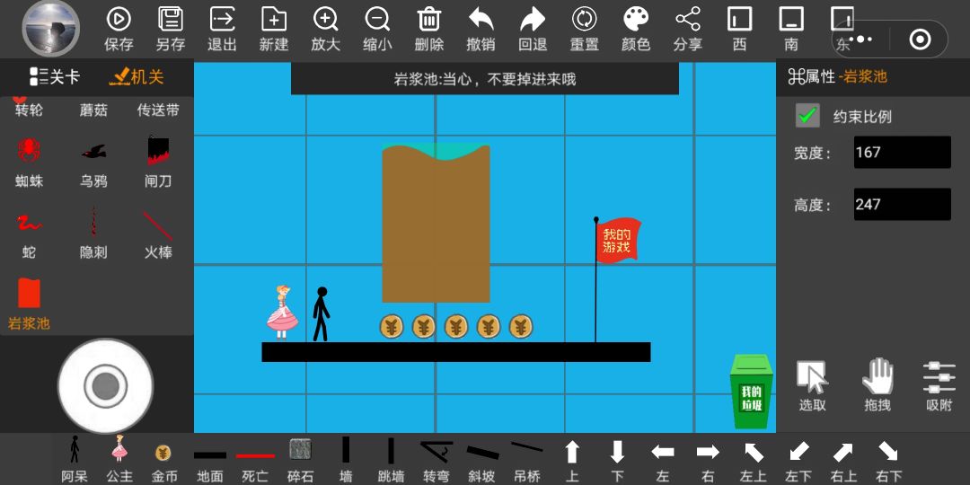Select the 西 panel layout icon
The image size is (970, 485).
click(x=739, y=19)
